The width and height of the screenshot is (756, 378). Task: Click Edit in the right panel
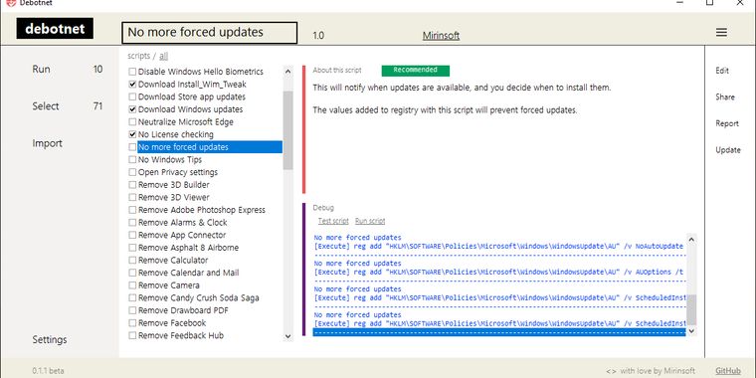click(x=722, y=71)
